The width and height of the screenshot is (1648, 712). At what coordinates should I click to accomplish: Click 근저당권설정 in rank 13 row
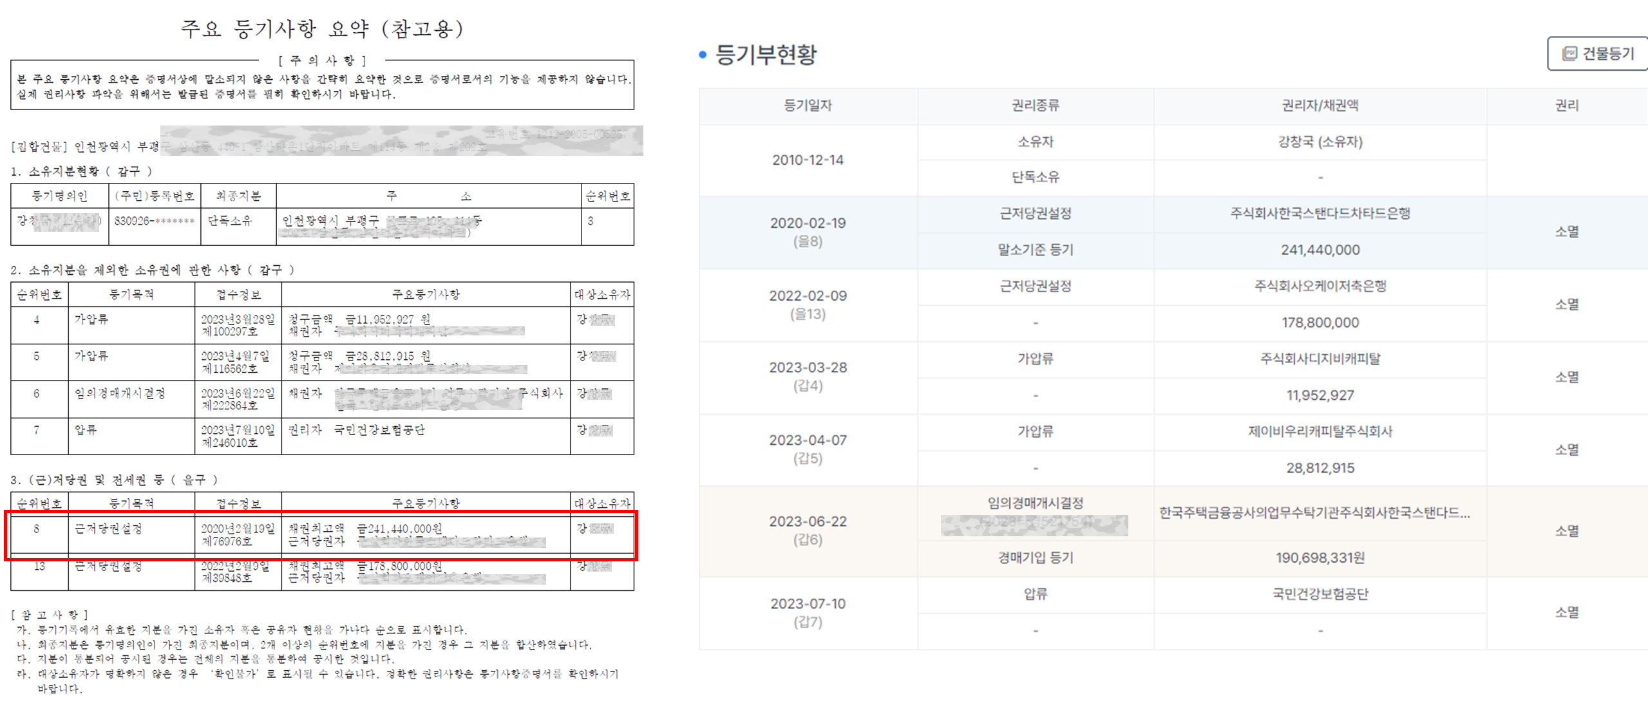click(108, 566)
